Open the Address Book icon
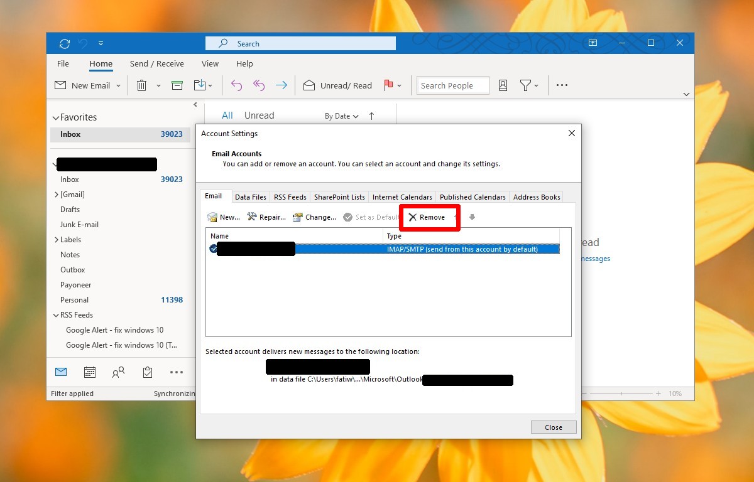Screen dimensions: 754x482 pos(503,85)
